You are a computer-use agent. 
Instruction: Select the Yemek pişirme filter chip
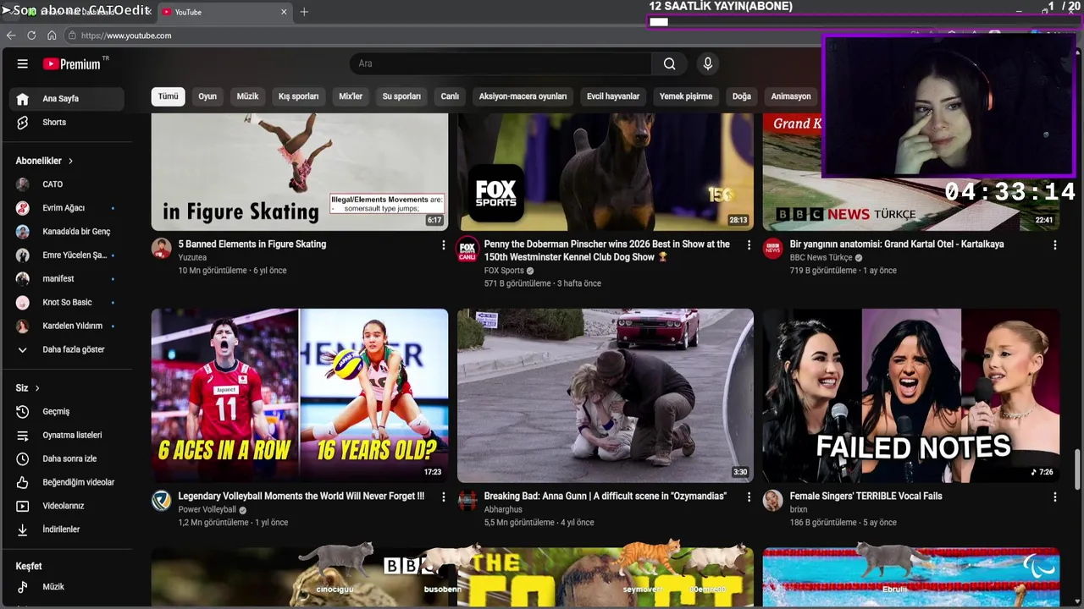[x=686, y=96]
